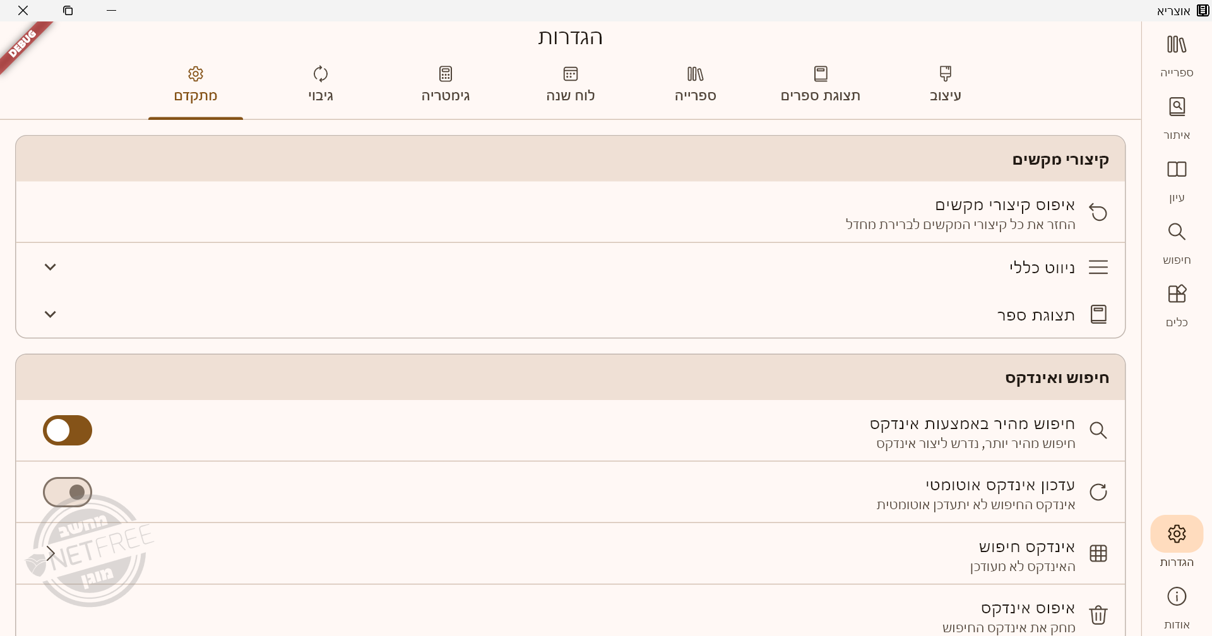Switch to the עיצוב settings tab
Image resolution: width=1212 pixels, height=636 pixels.
[x=945, y=83]
